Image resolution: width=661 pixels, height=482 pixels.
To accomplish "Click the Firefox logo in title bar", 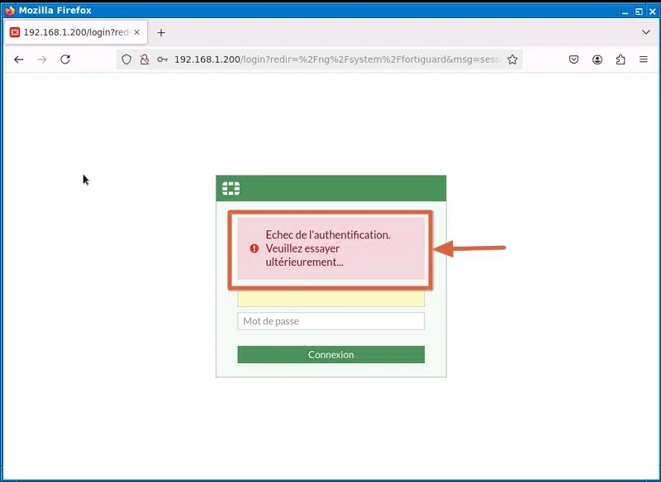I will point(9,11).
